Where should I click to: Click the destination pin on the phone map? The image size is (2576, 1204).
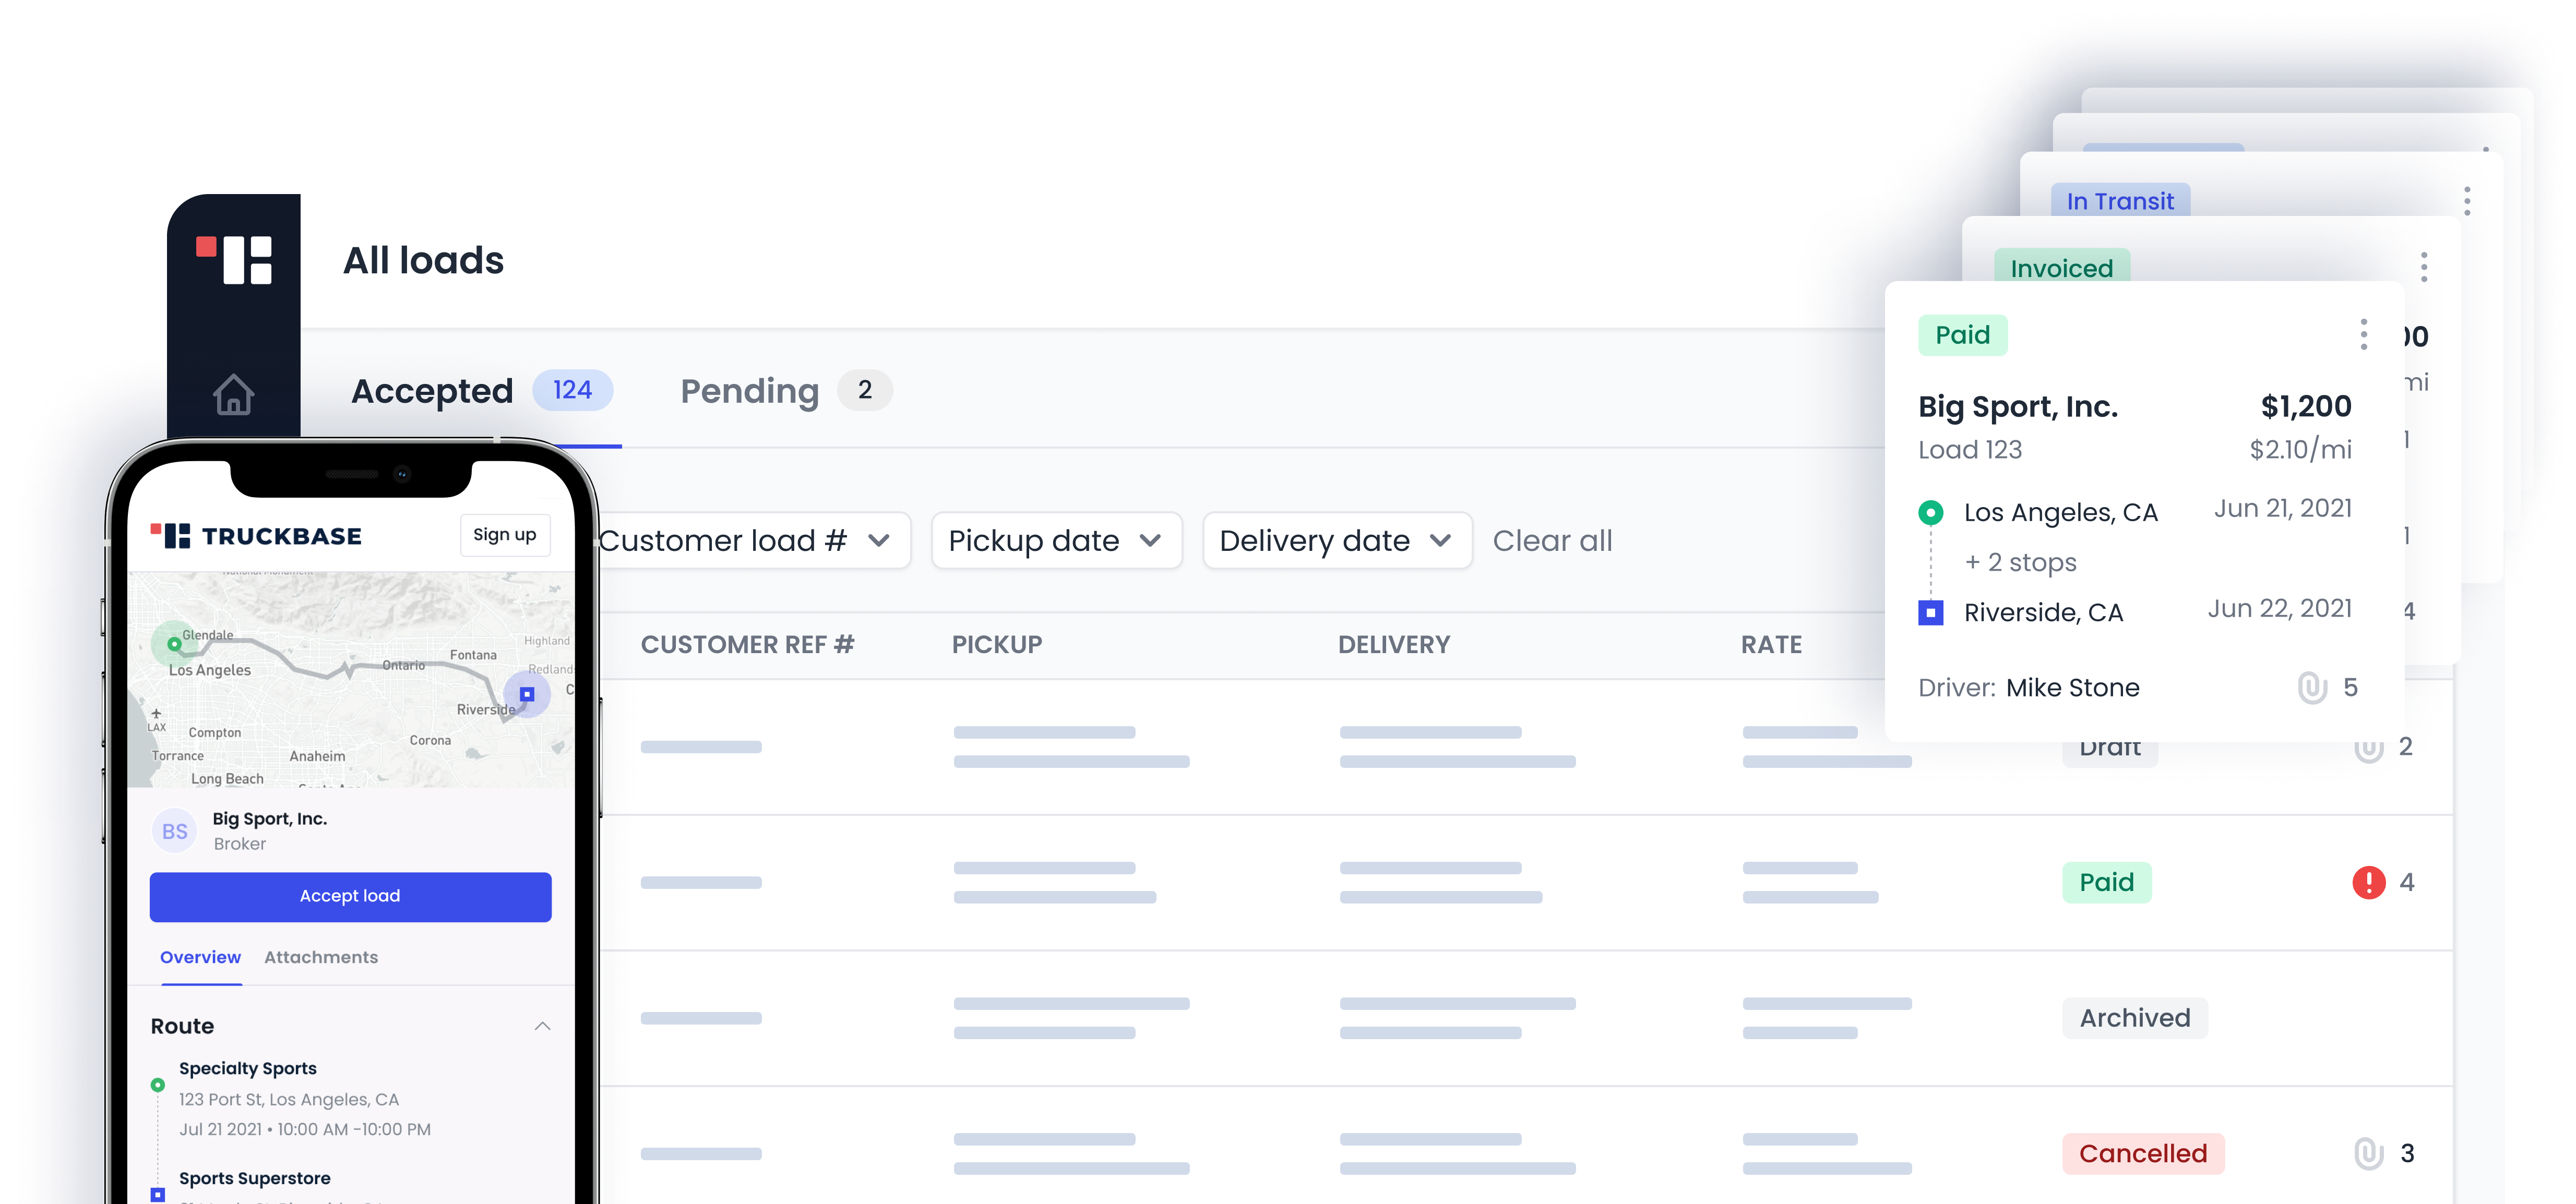[x=527, y=693]
